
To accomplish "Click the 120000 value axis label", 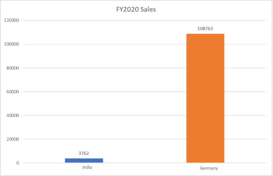I will [13, 21].
